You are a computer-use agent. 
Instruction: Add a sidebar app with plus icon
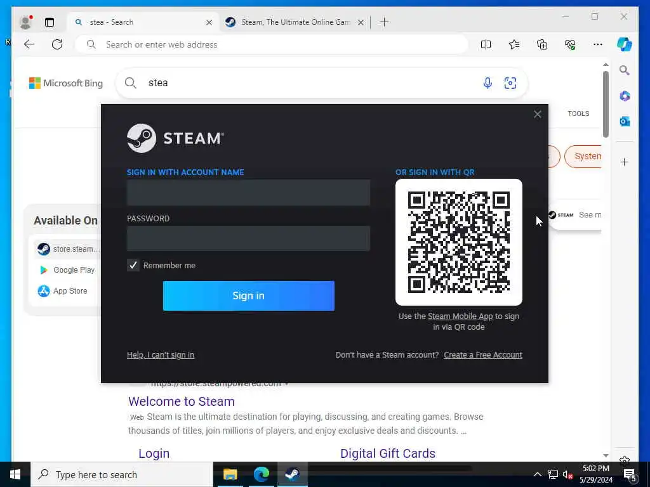click(625, 162)
